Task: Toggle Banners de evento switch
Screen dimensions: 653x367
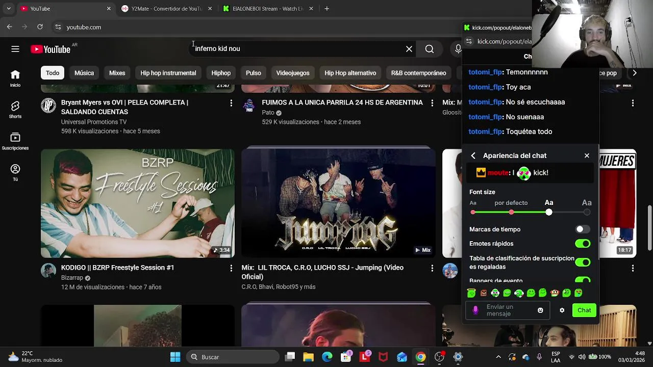Action: (582, 280)
